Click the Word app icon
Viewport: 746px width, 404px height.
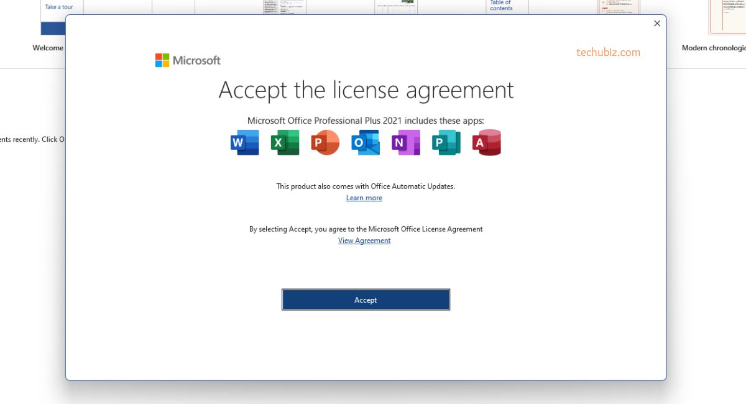coord(244,142)
